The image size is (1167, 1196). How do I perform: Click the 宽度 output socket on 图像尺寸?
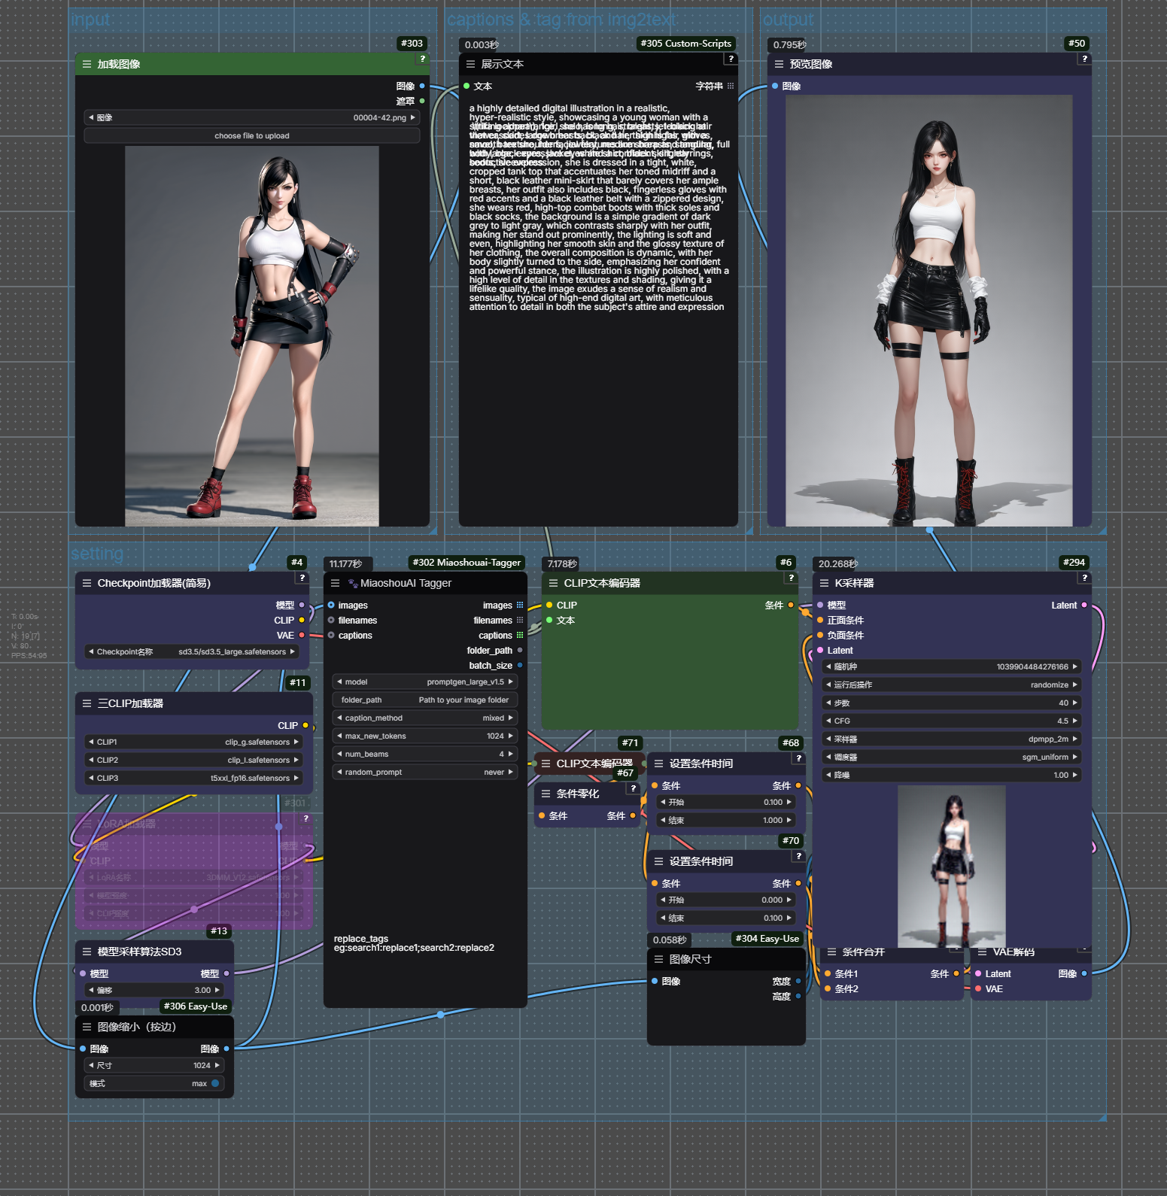[x=798, y=982]
